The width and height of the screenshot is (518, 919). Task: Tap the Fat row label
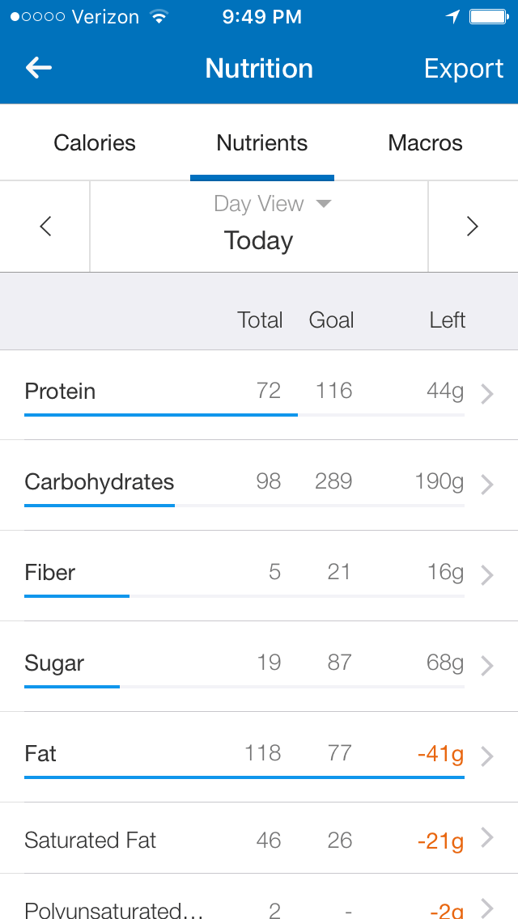(40, 754)
